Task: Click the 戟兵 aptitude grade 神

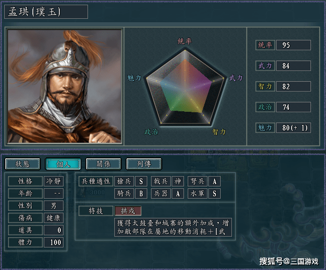Action: [177, 181]
